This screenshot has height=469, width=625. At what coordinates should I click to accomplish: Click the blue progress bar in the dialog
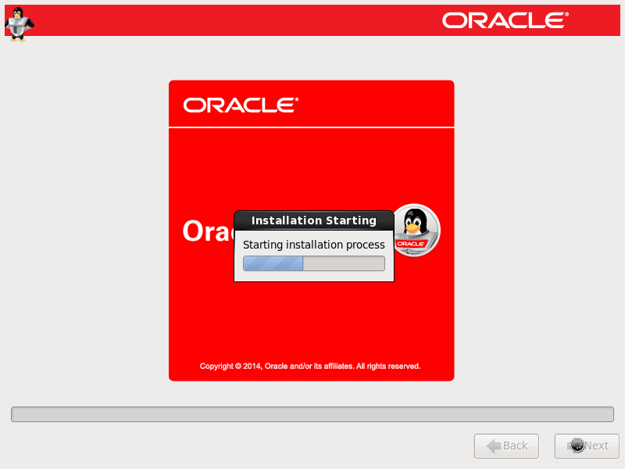pos(314,263)
